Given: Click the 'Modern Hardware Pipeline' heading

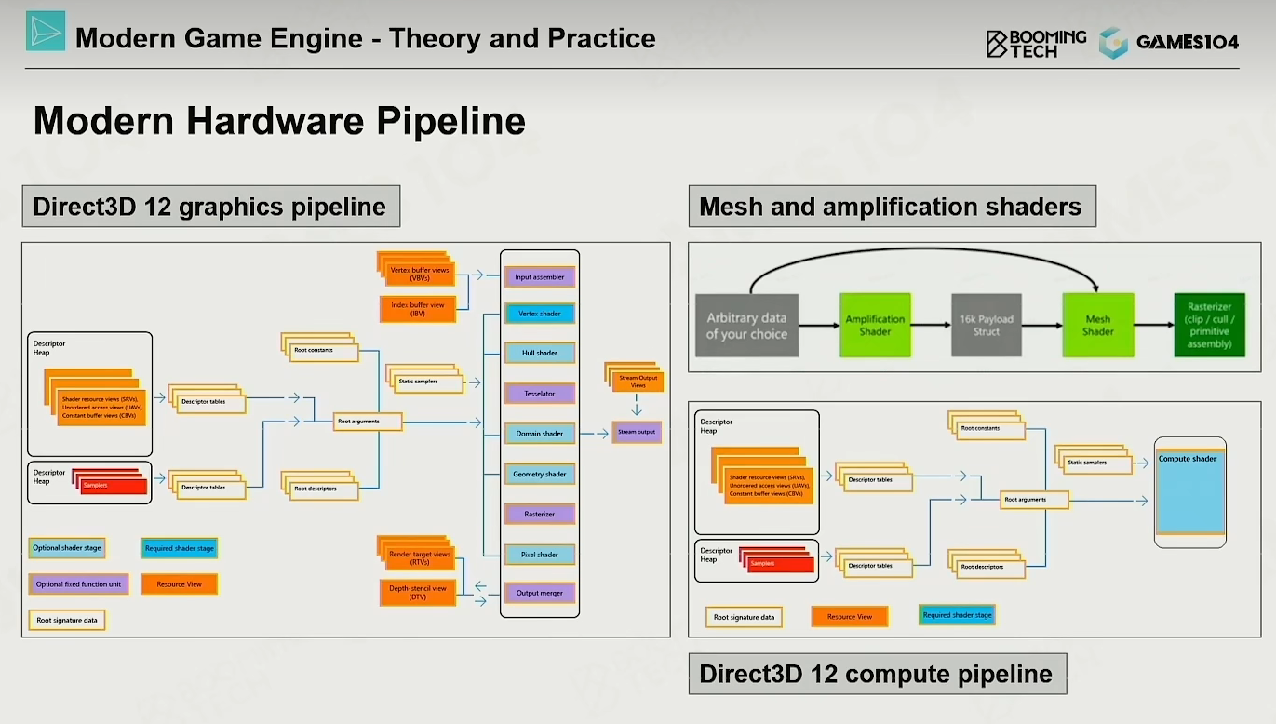Looking at the screenshot, I should 279,121.
